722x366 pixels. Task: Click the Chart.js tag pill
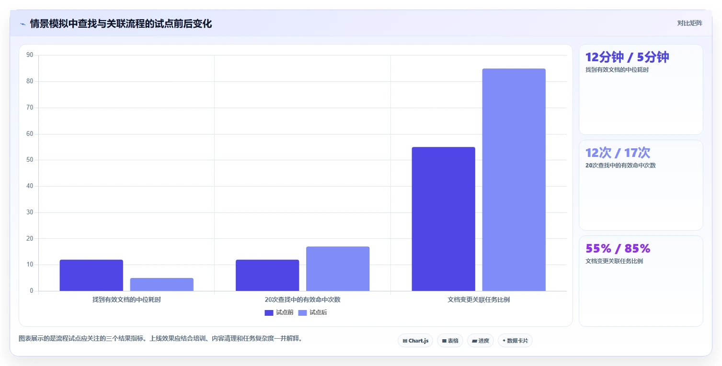pos(415,341)
